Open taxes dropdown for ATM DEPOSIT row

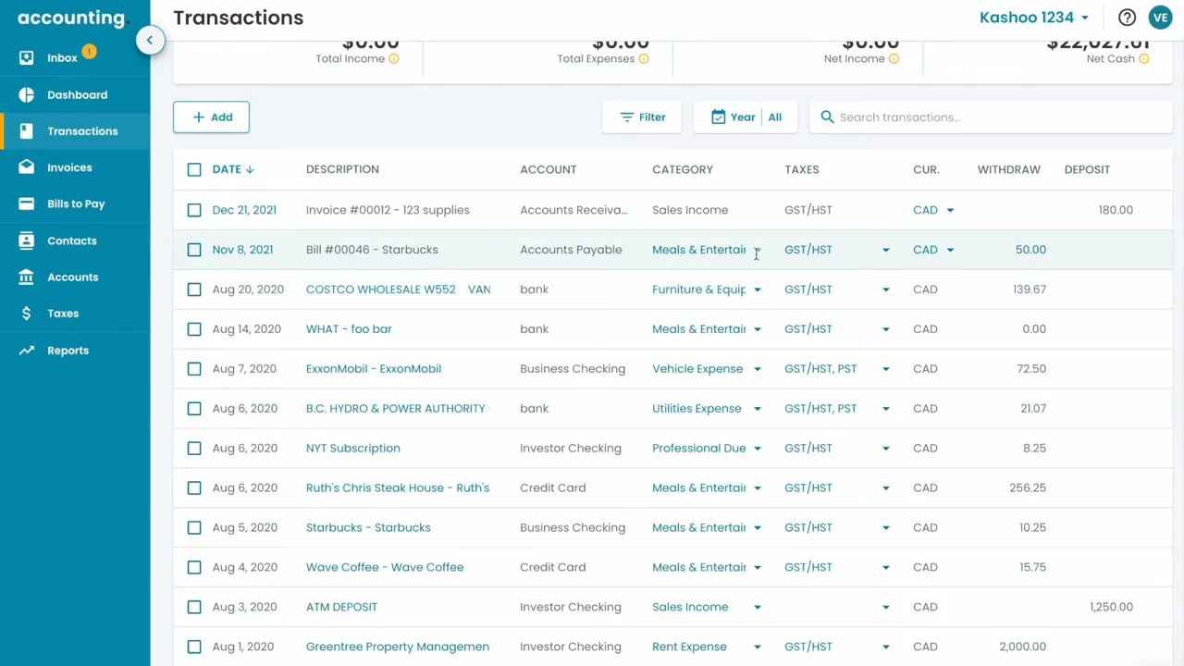pos(885,608)
